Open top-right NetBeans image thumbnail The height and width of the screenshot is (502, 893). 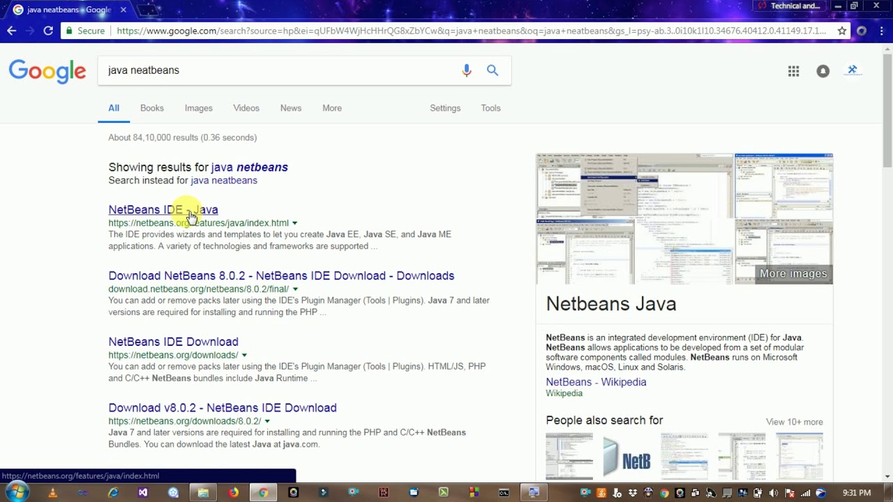(784, 185)
